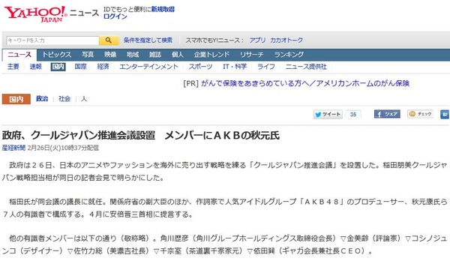
Task: Click the Facebook シェア button
Action: point(387,114)
